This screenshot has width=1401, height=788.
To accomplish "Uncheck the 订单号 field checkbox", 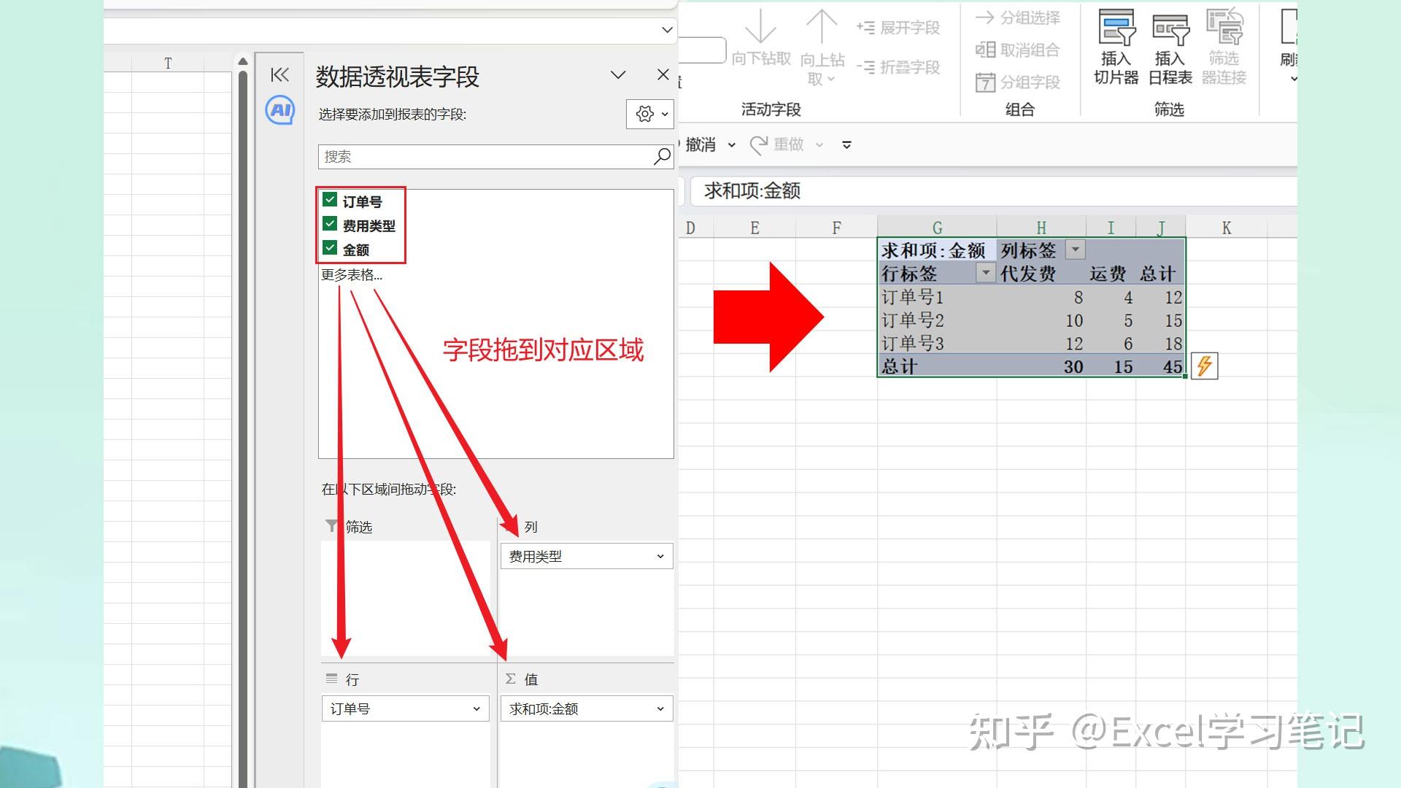I will (x=329, y=201).
